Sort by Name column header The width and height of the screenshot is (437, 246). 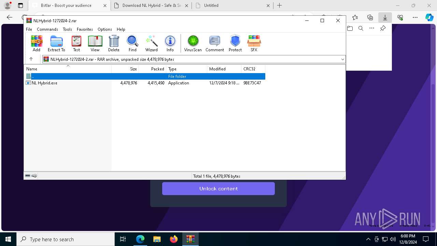click(68, 69)
